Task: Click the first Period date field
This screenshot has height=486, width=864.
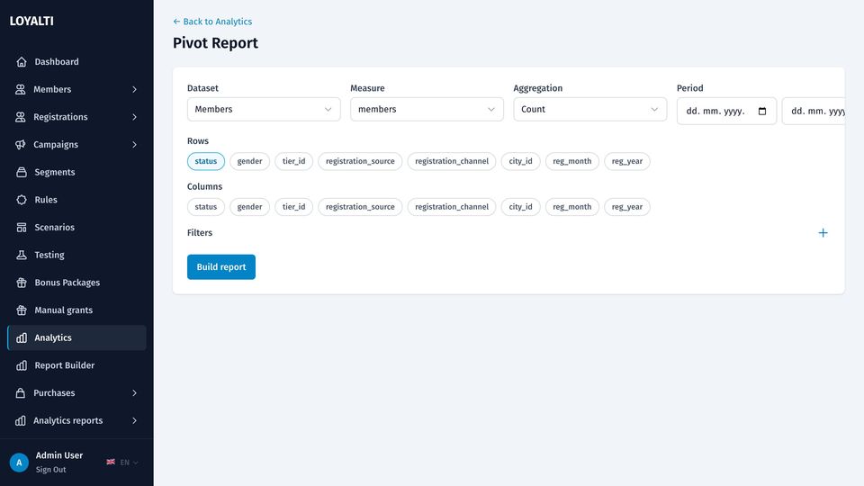Action: [x=726, y=112]
